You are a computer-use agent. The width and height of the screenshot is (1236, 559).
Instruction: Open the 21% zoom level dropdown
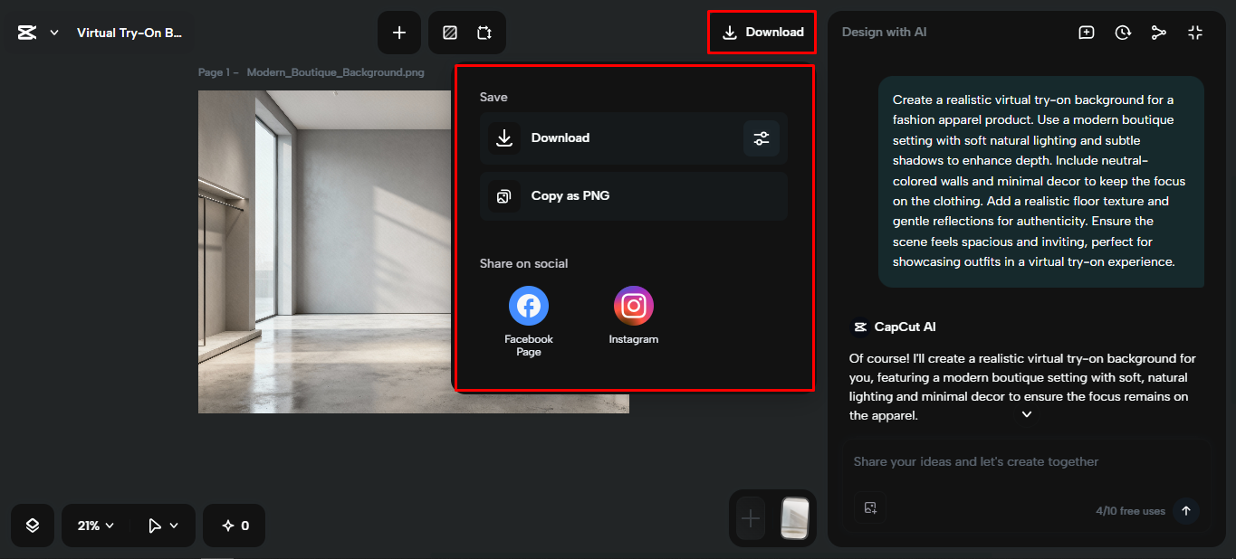point(94,525)
